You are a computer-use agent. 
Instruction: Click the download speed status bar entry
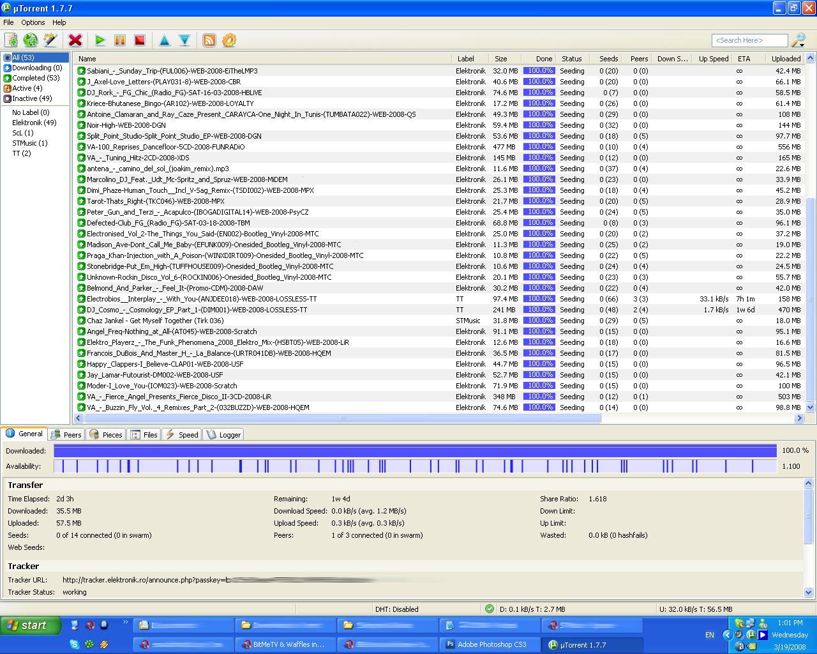pos(532,609)
